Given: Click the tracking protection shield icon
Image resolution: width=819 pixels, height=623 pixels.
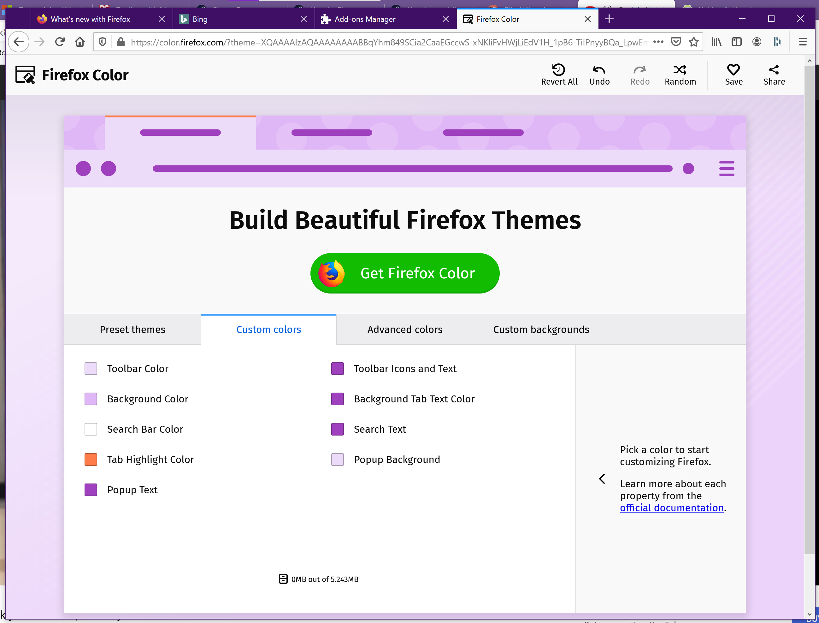Looking at the screenshot, I should [x=102, y=42].
